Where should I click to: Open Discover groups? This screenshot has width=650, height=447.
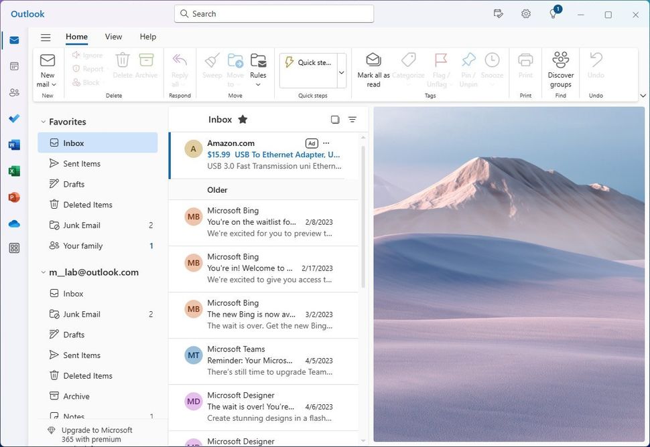coord(560,69)
